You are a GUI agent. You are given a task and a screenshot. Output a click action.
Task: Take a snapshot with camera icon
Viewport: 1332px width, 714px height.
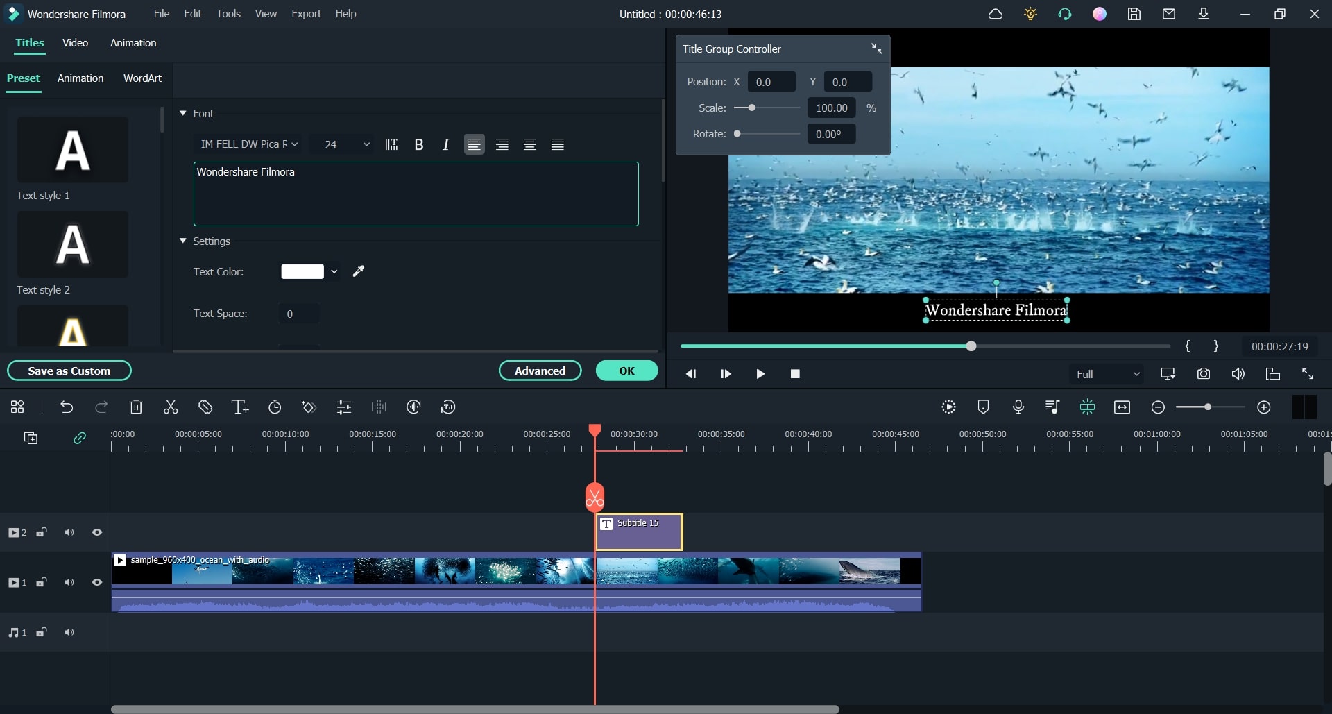coord(1204,374)
